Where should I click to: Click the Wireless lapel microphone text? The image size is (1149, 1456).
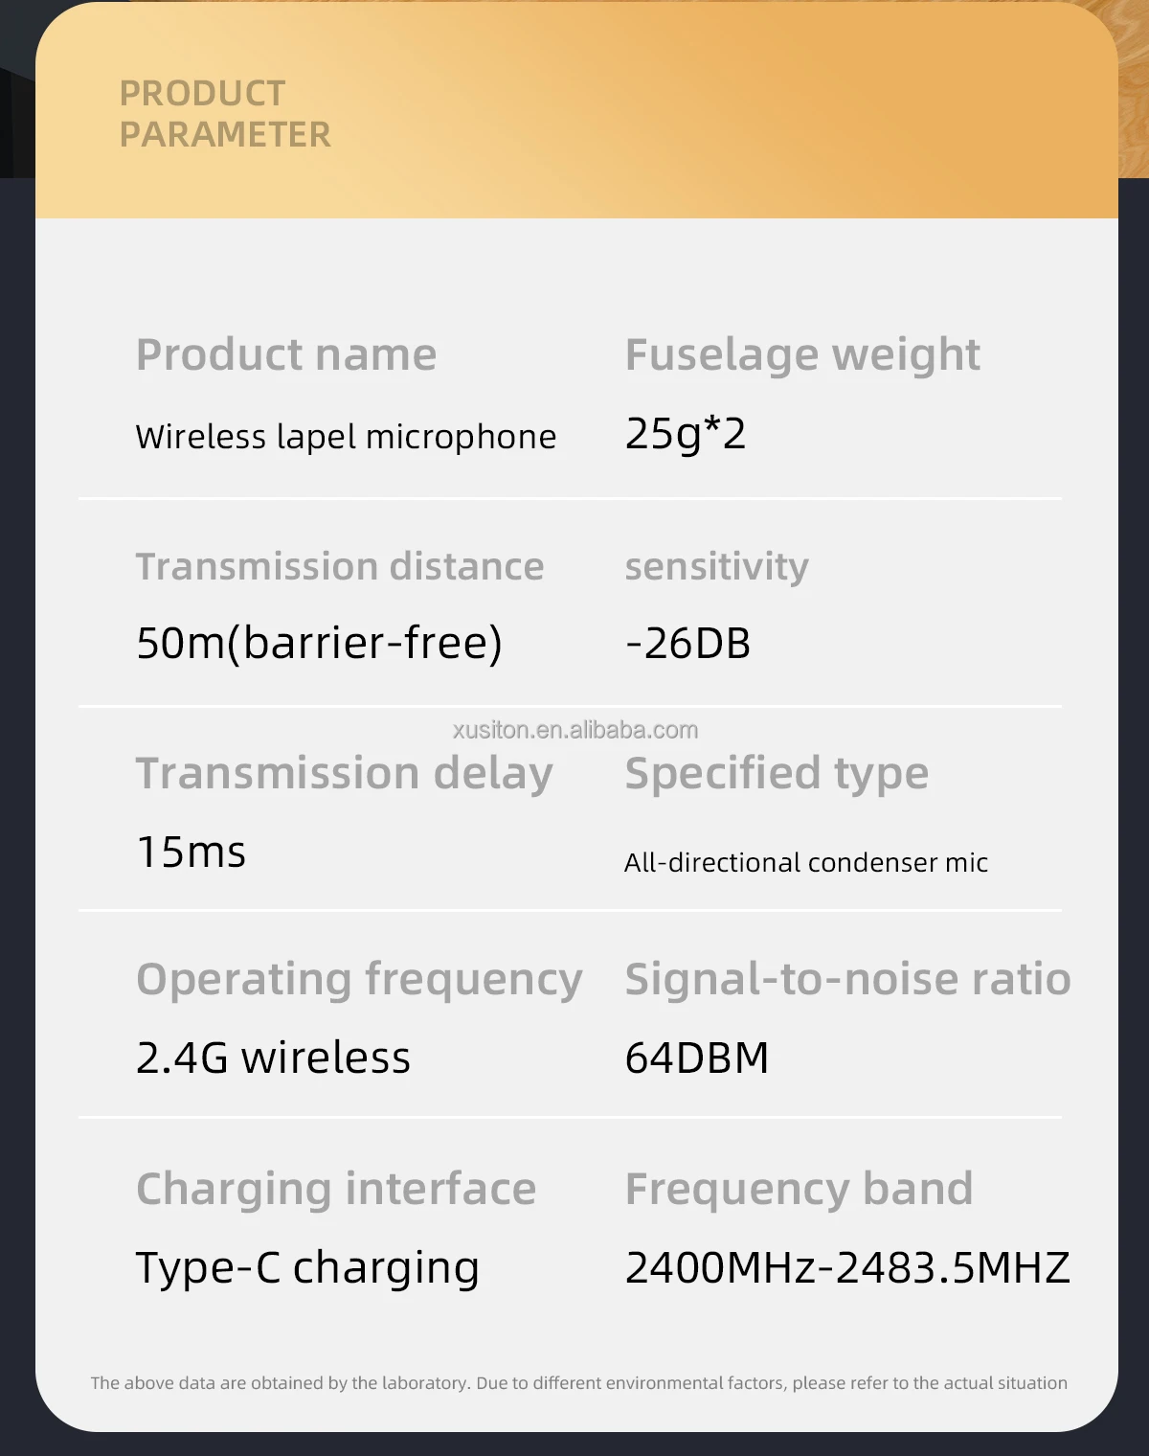[346, 437]
